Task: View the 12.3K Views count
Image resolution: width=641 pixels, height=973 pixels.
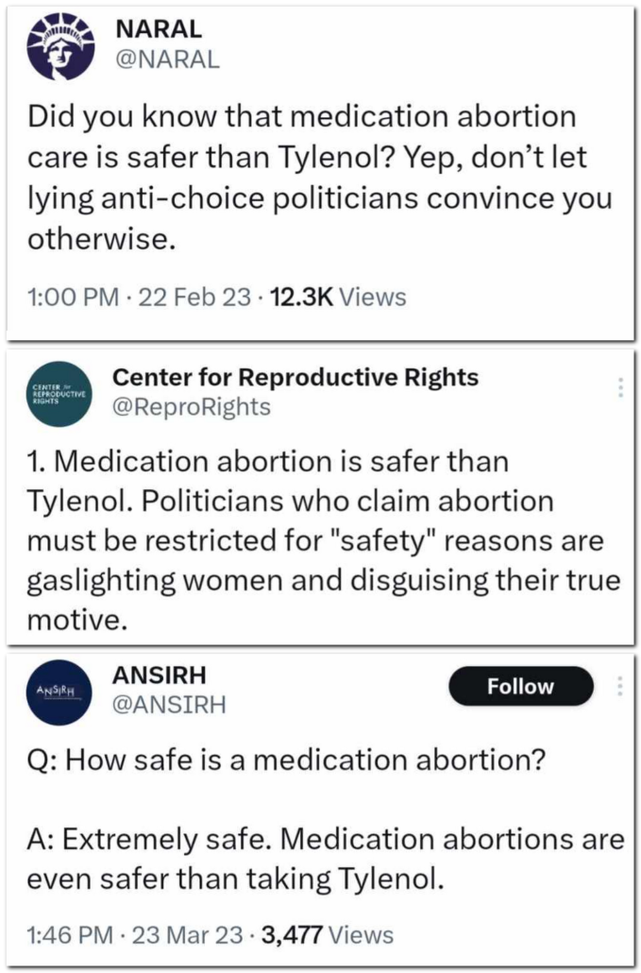Action: 338,298
